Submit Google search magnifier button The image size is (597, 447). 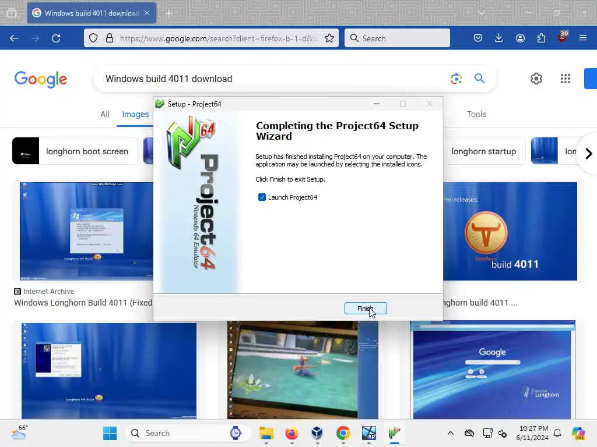[479, 79]
